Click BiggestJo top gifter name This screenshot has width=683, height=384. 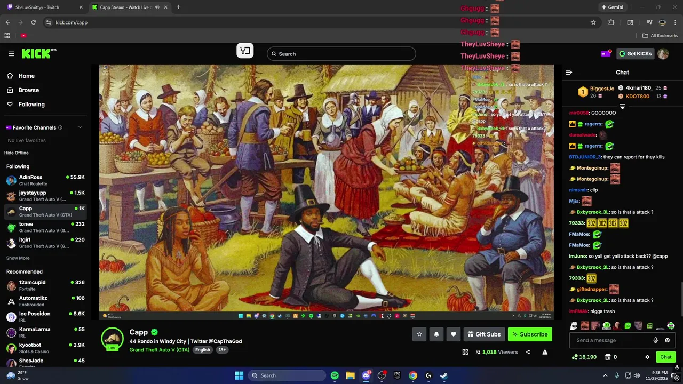click(602, 89)
